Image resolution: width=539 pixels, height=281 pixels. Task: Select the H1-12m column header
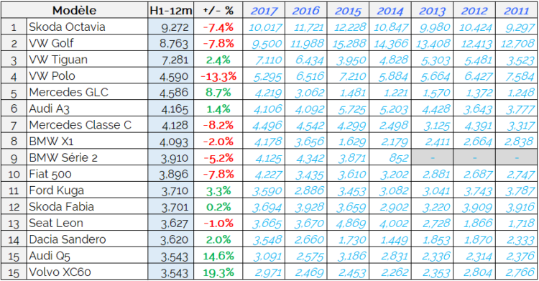171,10
